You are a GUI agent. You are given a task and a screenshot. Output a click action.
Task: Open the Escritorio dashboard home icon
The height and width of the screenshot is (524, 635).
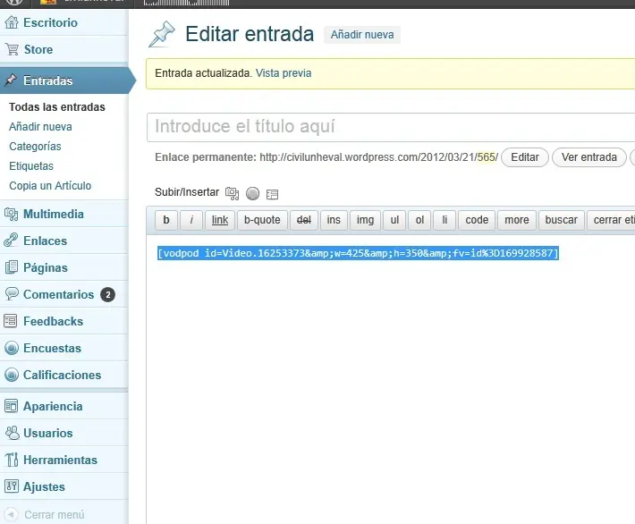coord(12,22)
